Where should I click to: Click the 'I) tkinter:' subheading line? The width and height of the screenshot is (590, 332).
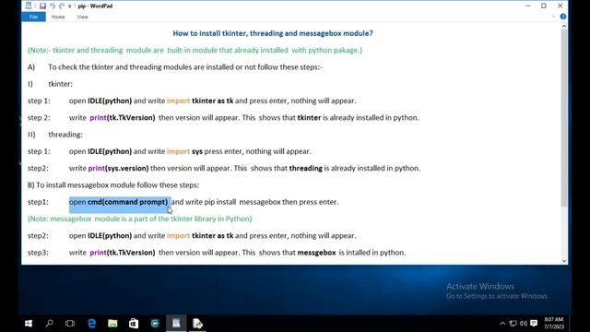click(50, 84)
